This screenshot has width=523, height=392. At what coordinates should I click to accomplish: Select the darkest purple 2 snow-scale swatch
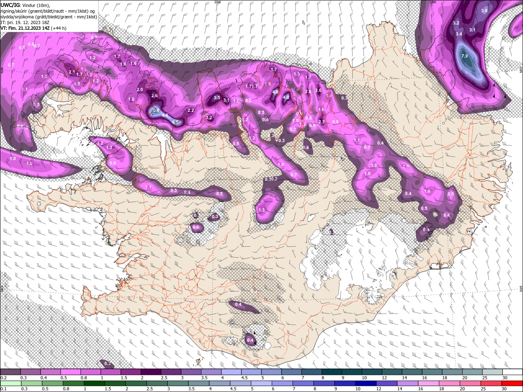(x=151, y=372)
